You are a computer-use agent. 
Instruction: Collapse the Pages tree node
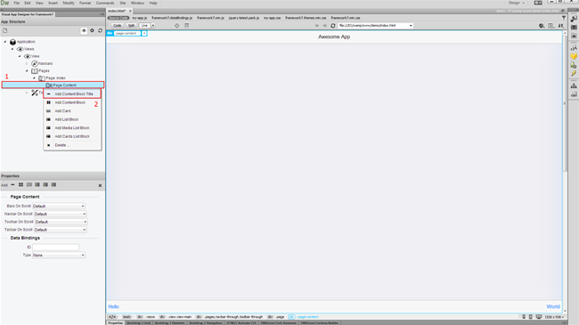point(27,70)
